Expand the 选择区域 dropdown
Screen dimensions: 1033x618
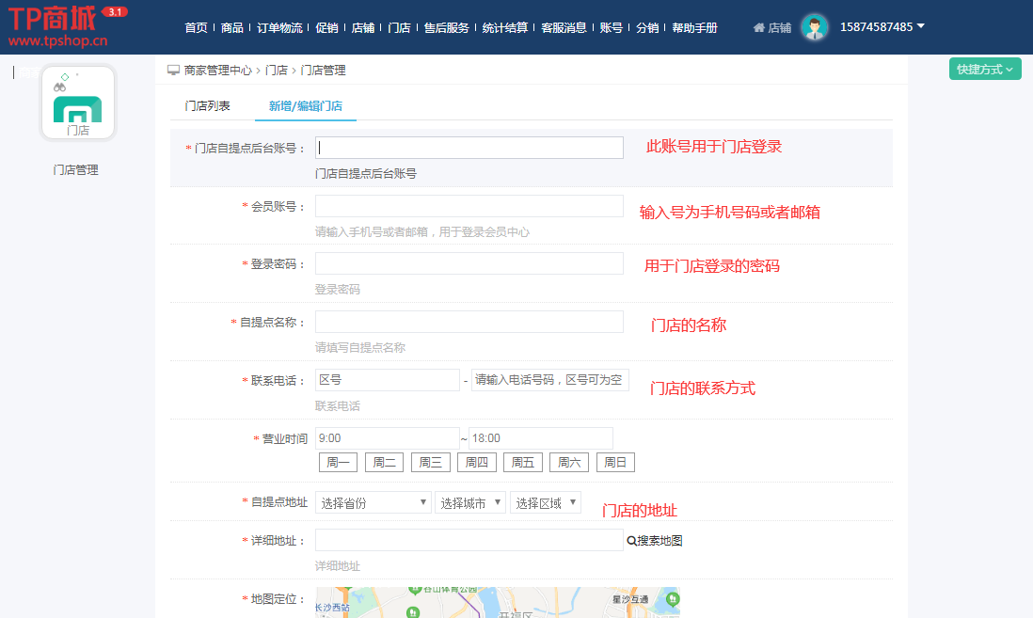tap(545, 503)
